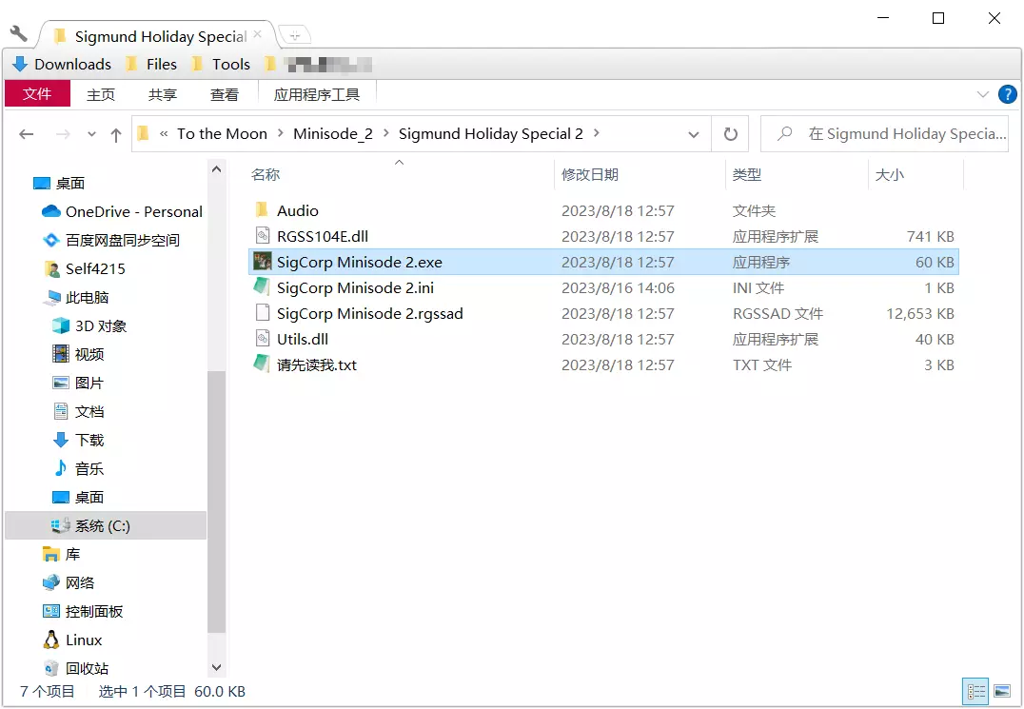Sort by the 名称 column header
1024x709 pixels.
click(266, 174)
